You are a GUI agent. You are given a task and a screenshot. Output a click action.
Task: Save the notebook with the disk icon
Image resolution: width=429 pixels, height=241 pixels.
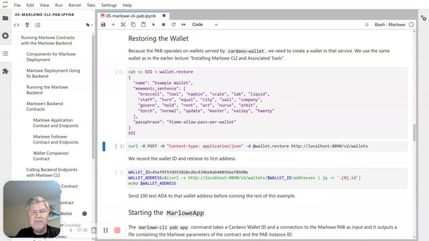103,25
